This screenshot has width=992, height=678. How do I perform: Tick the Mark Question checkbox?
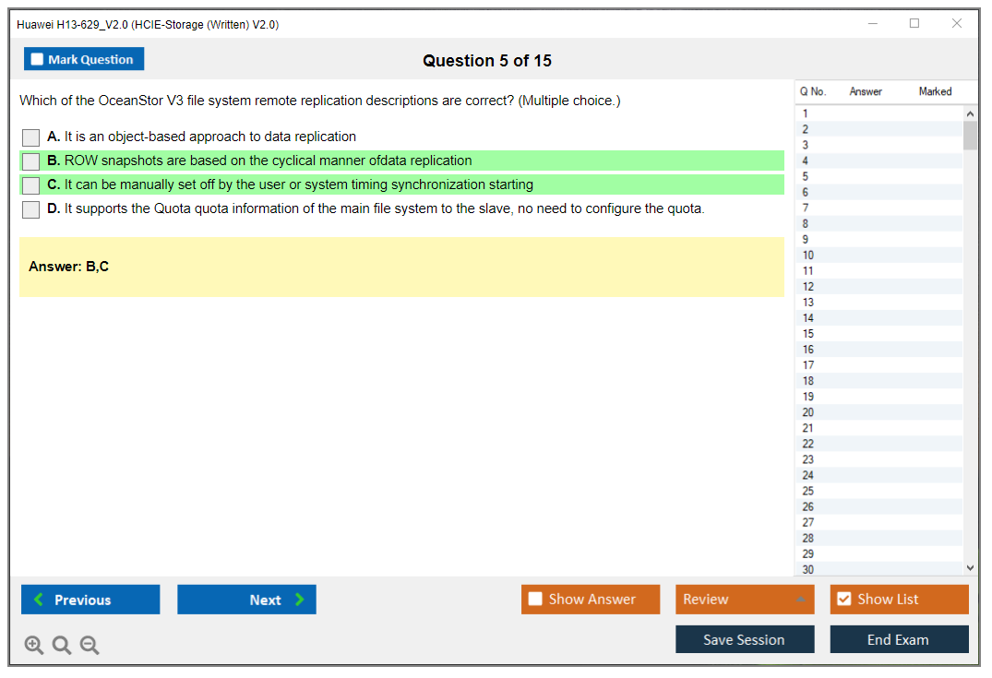point(37,59)
